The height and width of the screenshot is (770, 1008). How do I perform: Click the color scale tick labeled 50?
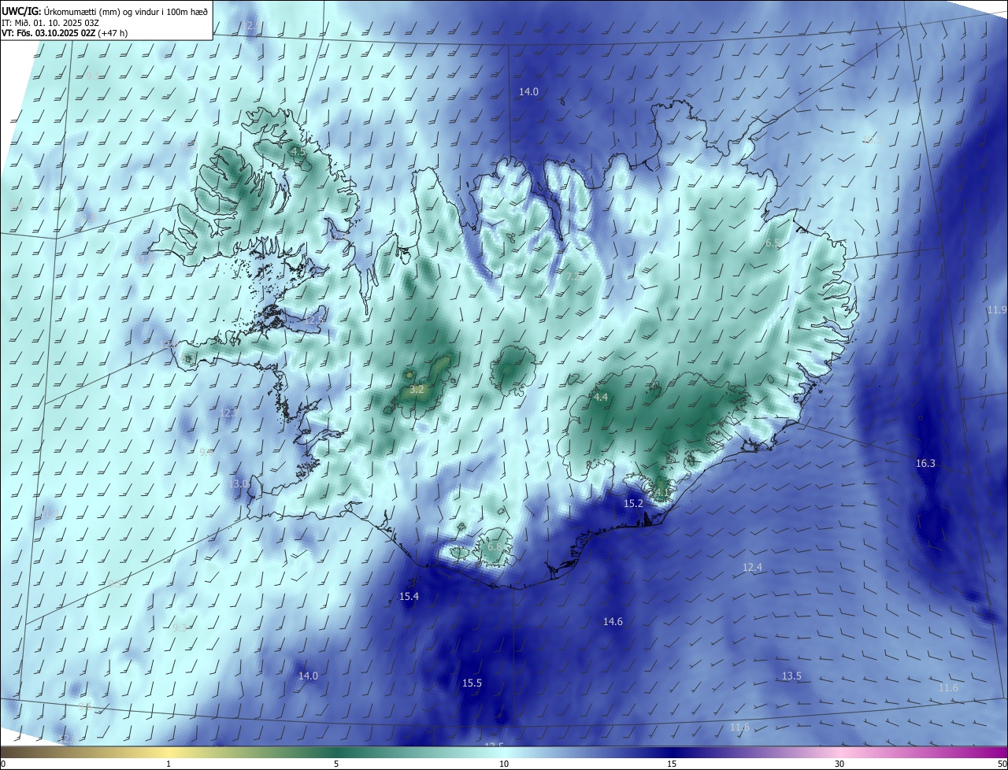[1002, 764]
